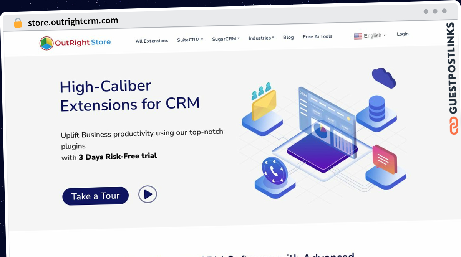Open the English language selector
This screenshot has height=257, width=461.
(370, 36)
